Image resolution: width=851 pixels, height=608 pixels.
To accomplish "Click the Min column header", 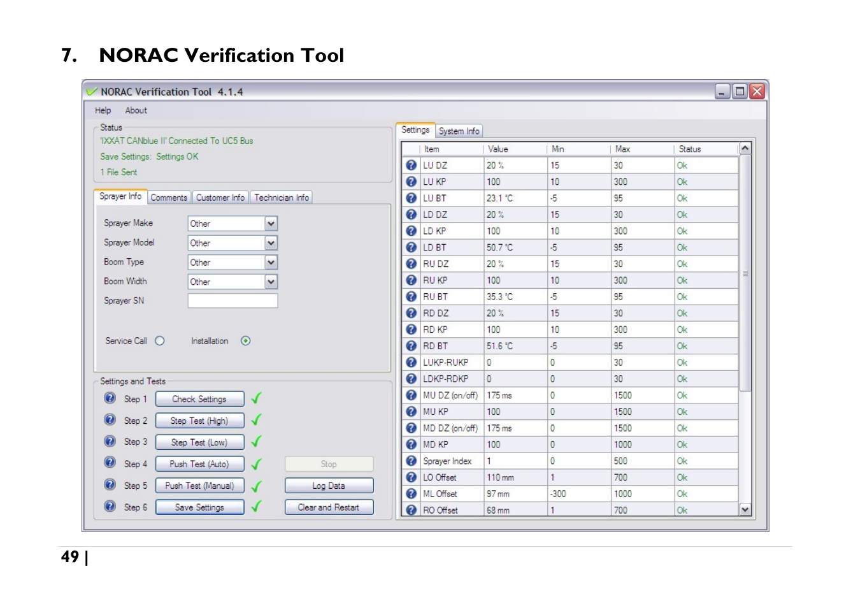I will point(579,149).
